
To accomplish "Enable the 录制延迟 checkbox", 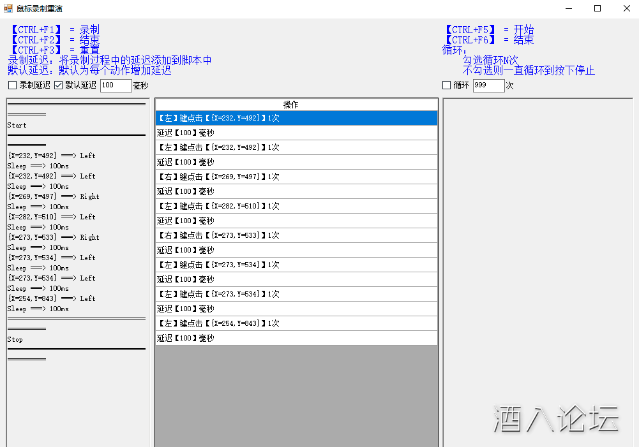I will pyautogui.click(x=11, y=85).
